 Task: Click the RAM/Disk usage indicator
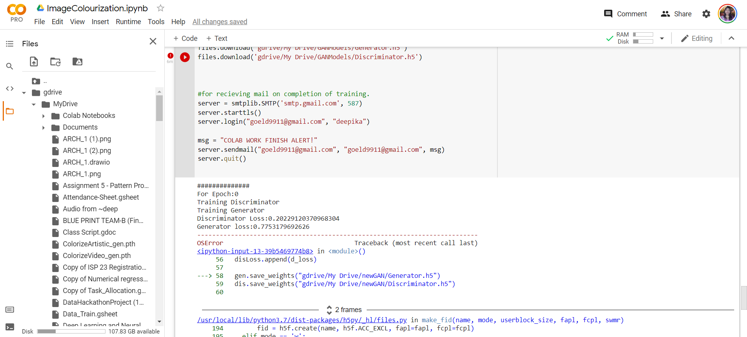(x=635, y=38)
